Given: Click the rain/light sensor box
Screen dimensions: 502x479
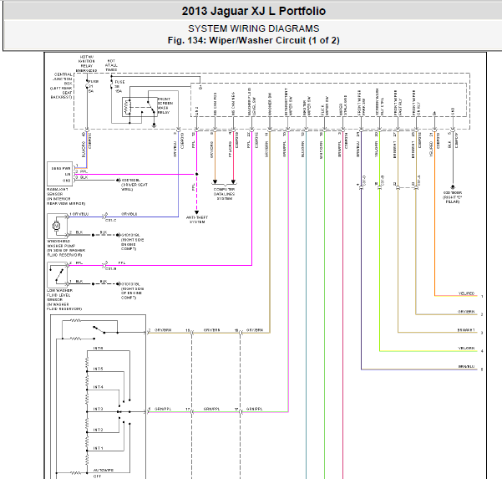Looking at the screenshot, I should [x=60, y=174].
